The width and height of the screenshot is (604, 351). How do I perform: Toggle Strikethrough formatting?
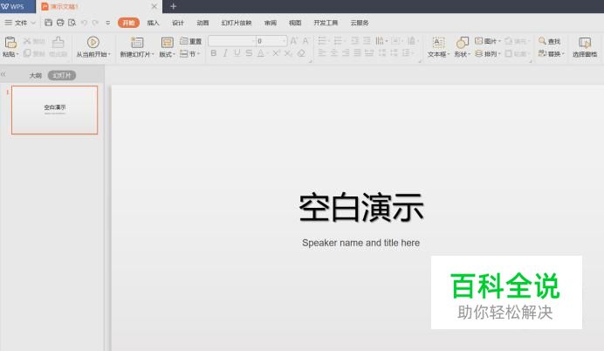[249, 53]
